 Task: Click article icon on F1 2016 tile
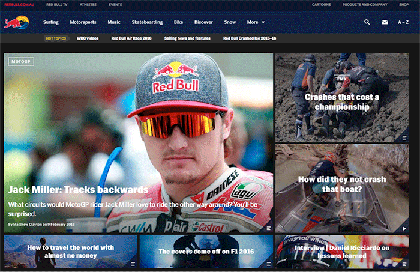click(268, 264)
